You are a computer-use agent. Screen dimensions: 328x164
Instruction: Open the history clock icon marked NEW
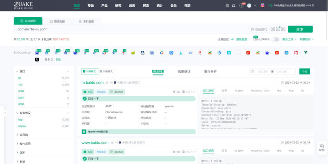click(241, 6)
